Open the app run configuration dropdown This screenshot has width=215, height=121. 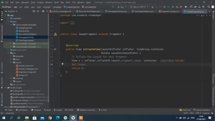coord(122,7)
